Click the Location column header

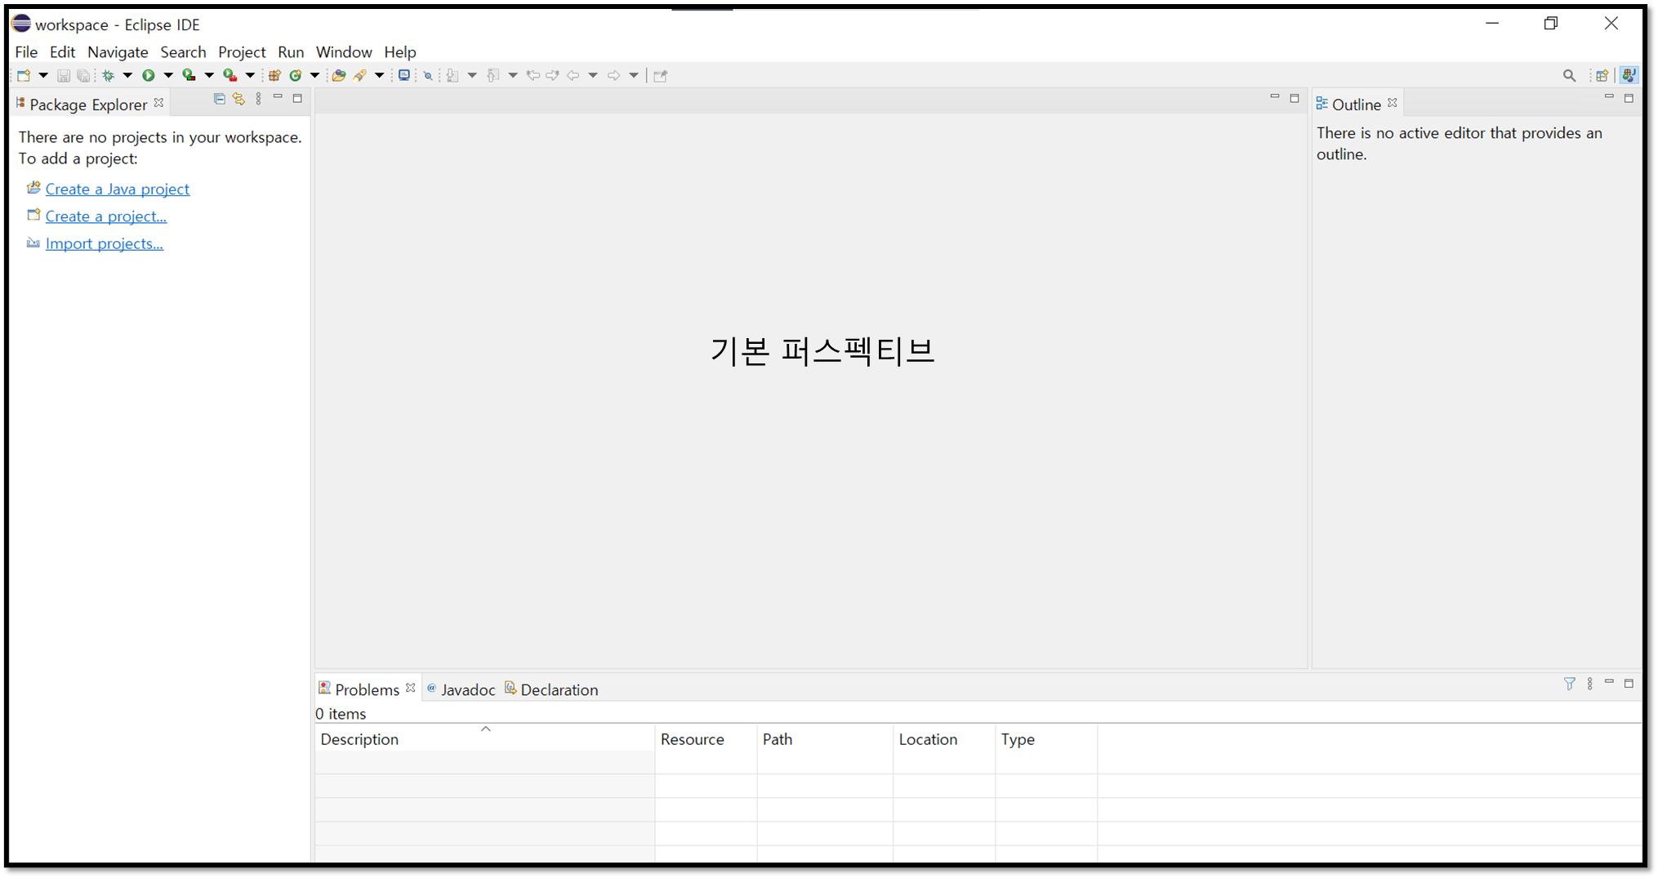[944, 738]
